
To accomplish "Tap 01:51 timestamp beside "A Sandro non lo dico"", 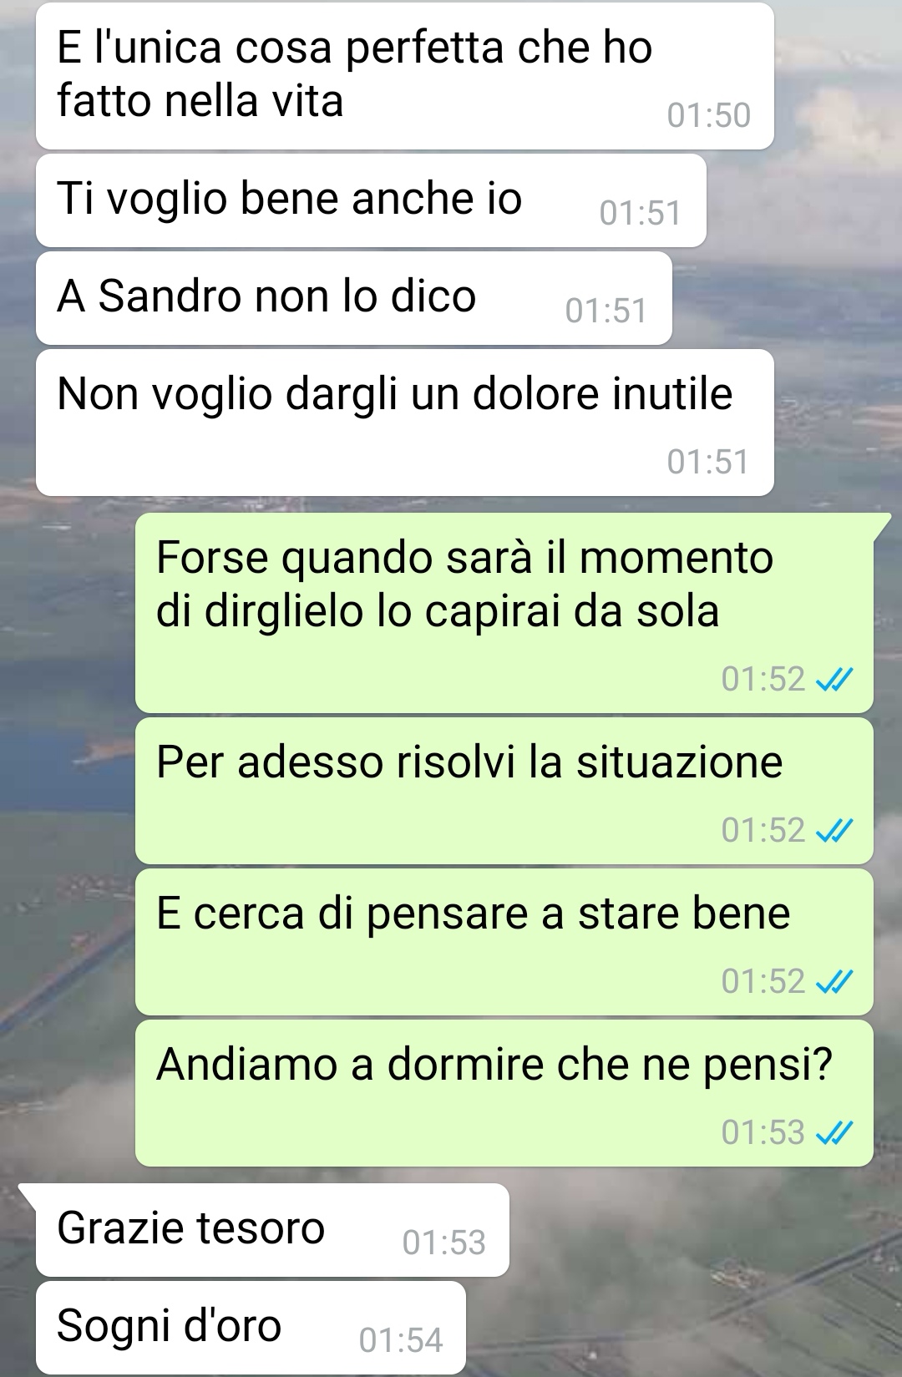I will click(x=606, y=311).
